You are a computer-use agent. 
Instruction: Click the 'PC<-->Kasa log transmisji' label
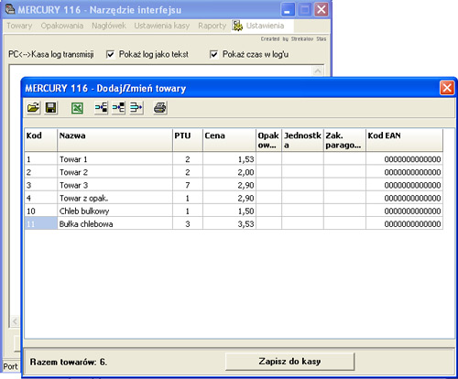pyautogui.click(x=51, y=54)
